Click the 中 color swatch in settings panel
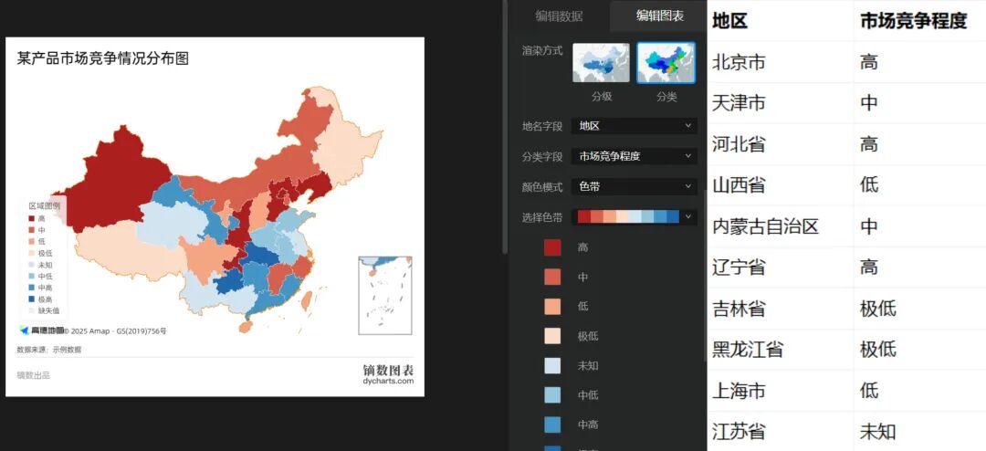Screen dimensions: 986x451 click(552, 277)
